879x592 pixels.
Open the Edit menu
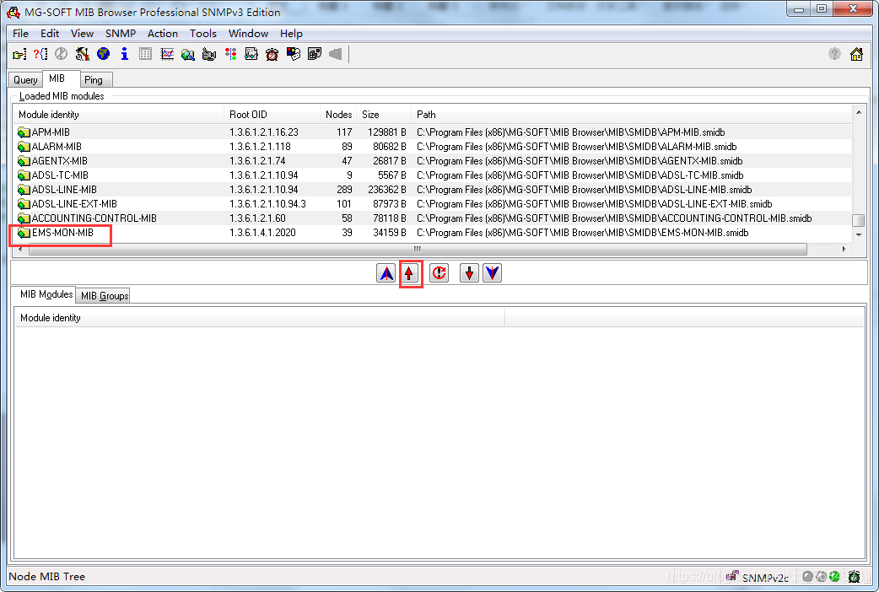(49, 34)
